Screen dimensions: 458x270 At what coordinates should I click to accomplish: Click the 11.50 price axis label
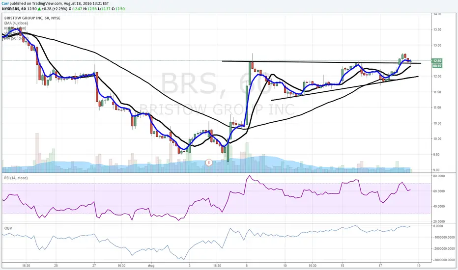click(x=437, y=92)
